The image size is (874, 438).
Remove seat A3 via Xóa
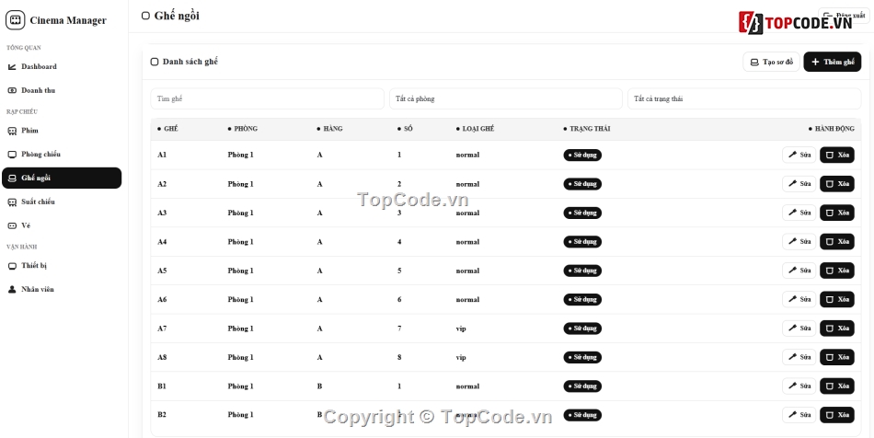(x=836, y=213)
